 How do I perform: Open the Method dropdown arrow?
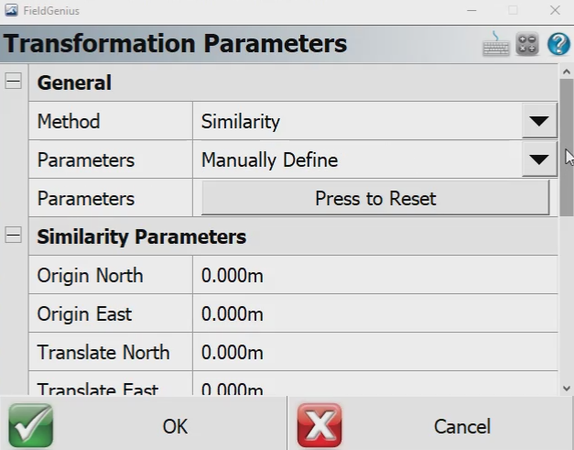[x=539, y=121]
